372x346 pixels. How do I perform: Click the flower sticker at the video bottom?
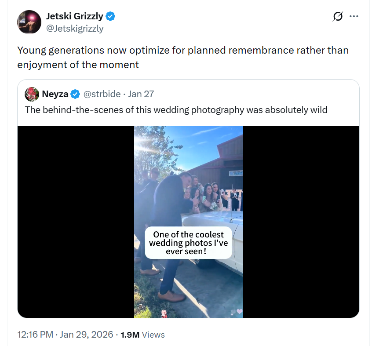point(164,313)
